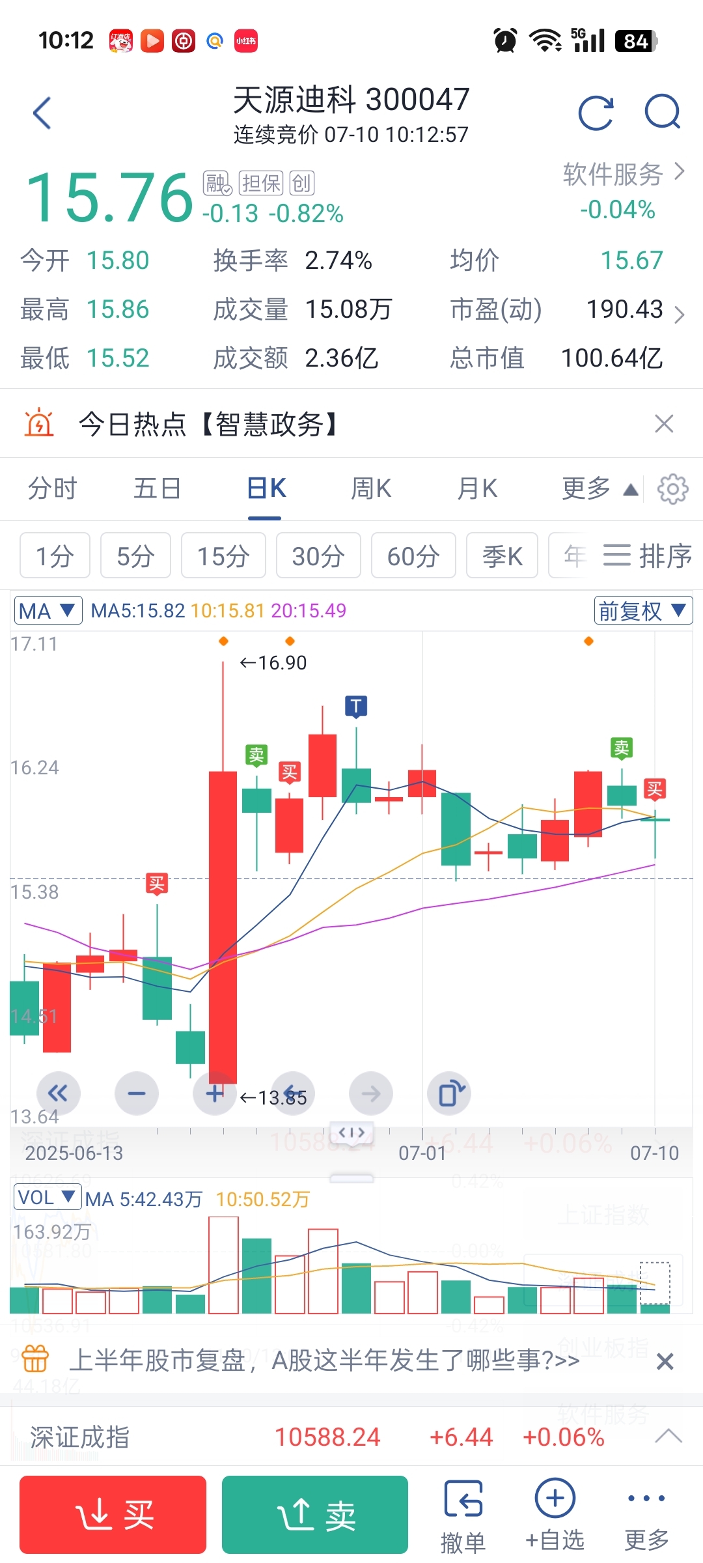
Task: Open the MA indicator dropdown
Action: point(48,611)
